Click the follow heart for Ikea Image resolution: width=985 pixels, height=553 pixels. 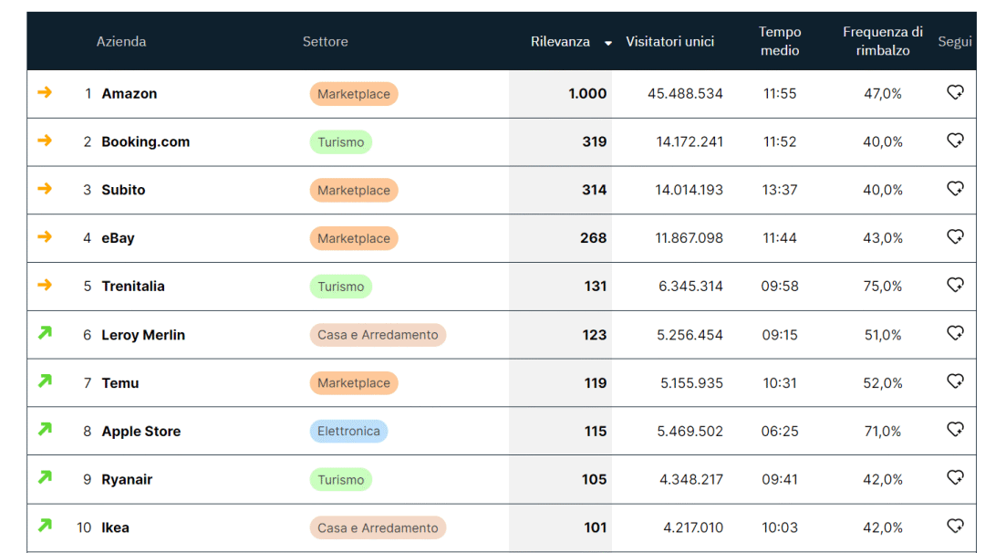pyautogui.click(x=955, y=527)
